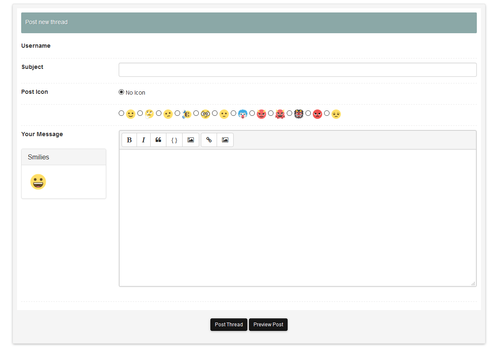The image size is (498, 357).
Task: Insert a quote using the quotation marks icon
Action: (158, 140)
